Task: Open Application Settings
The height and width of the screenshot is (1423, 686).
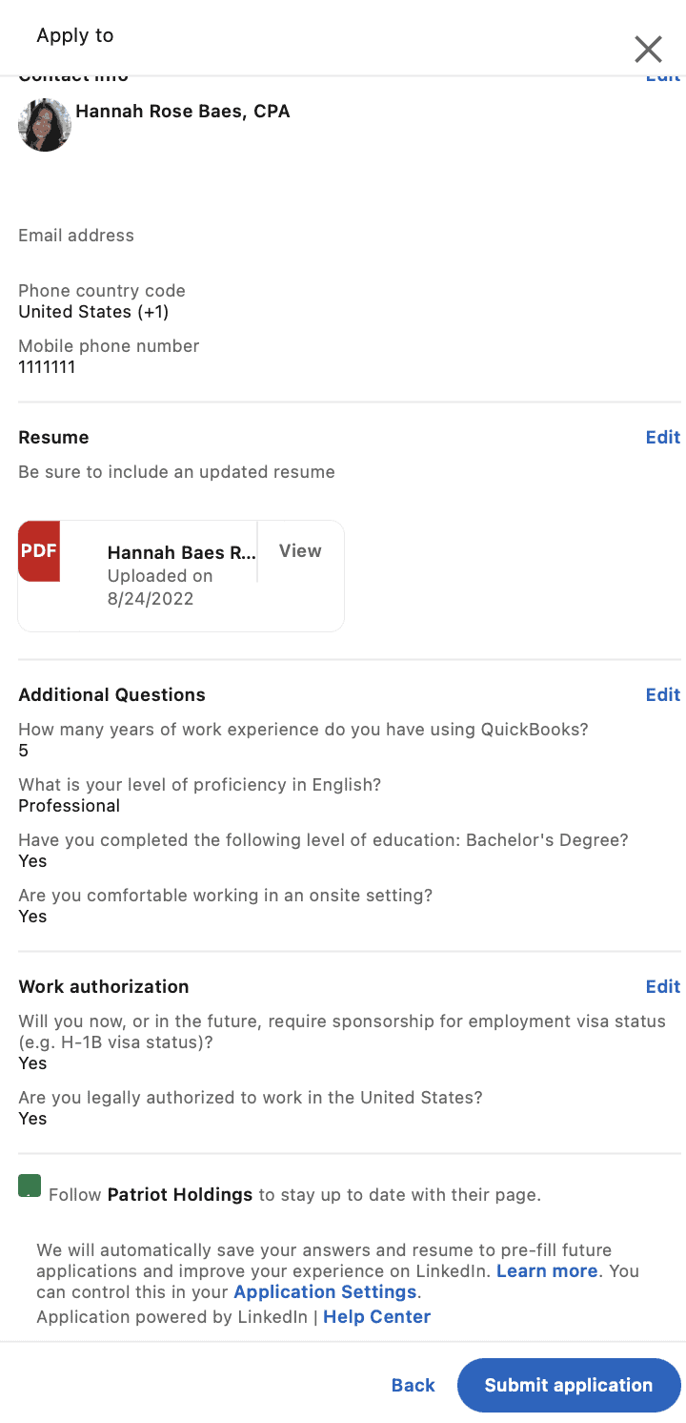Action: 324,1291
